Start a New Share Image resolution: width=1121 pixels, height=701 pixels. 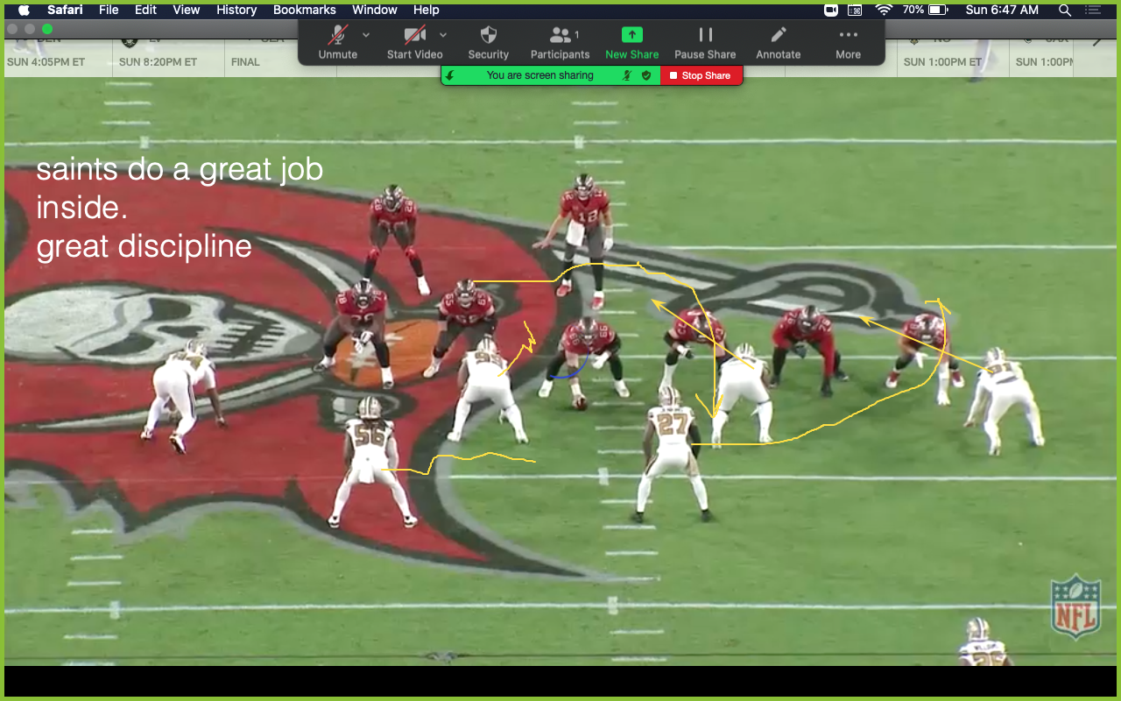pyautogui.click(x=632, y=42)
